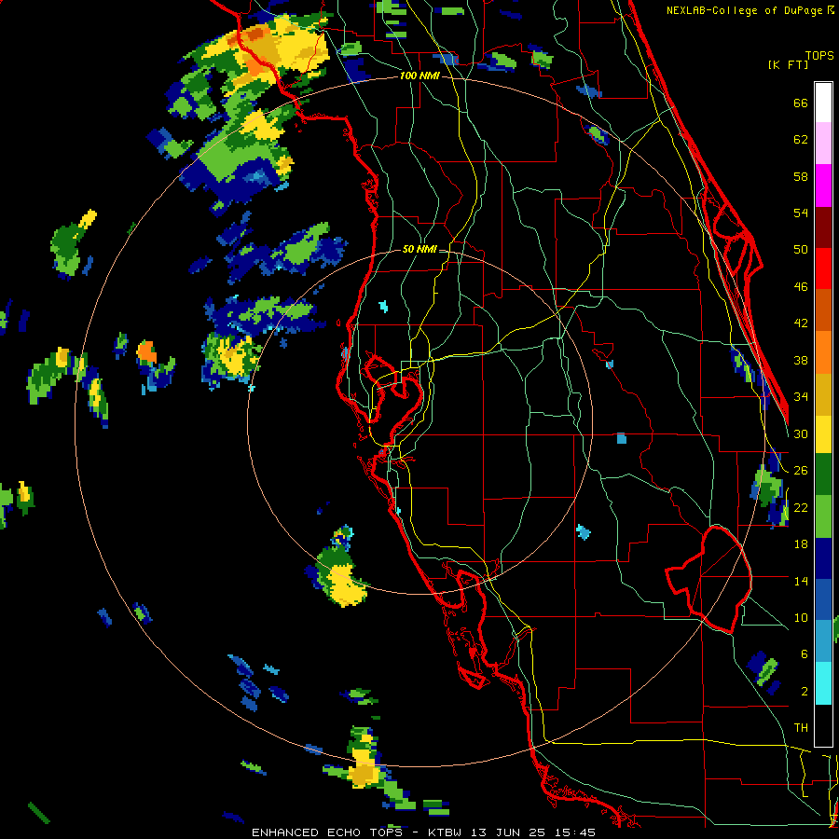Click the NEXLAB-College of DuPage text
Image resolution: width=839 pixels, height=839 pixels.
click(x=746, y=10)
